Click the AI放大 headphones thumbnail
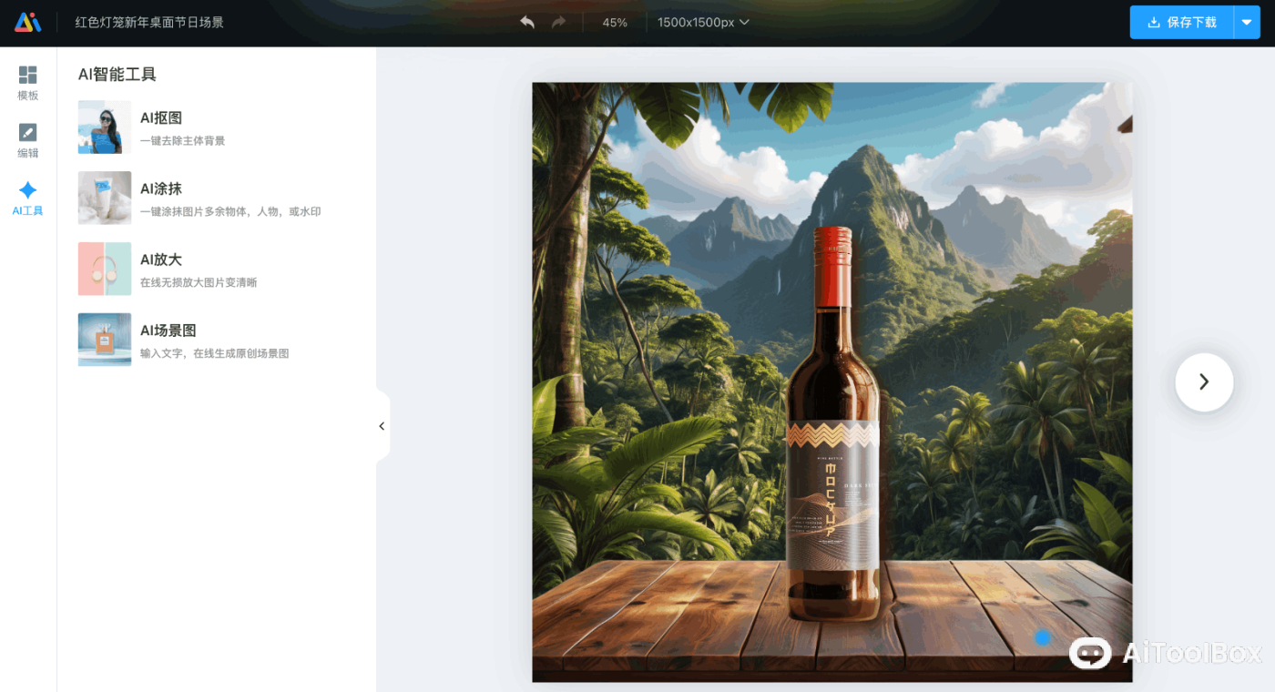 point(105,269)
